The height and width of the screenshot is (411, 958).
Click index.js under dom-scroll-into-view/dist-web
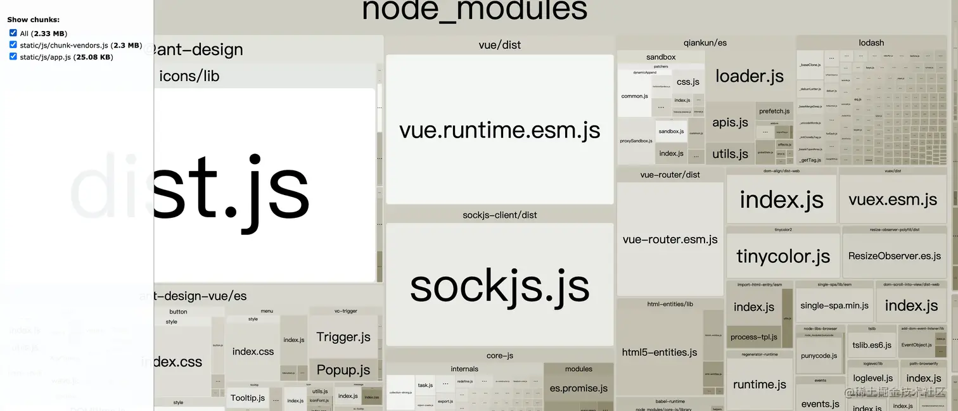coord(911,305)
